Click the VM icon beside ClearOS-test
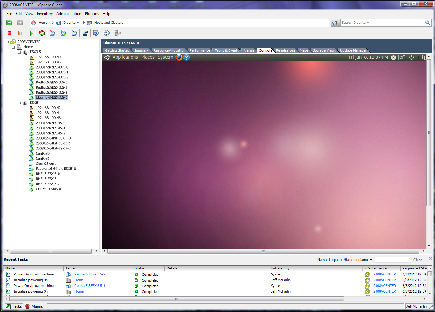This screenshot has height=312, width=435. [x=31, y=164]
